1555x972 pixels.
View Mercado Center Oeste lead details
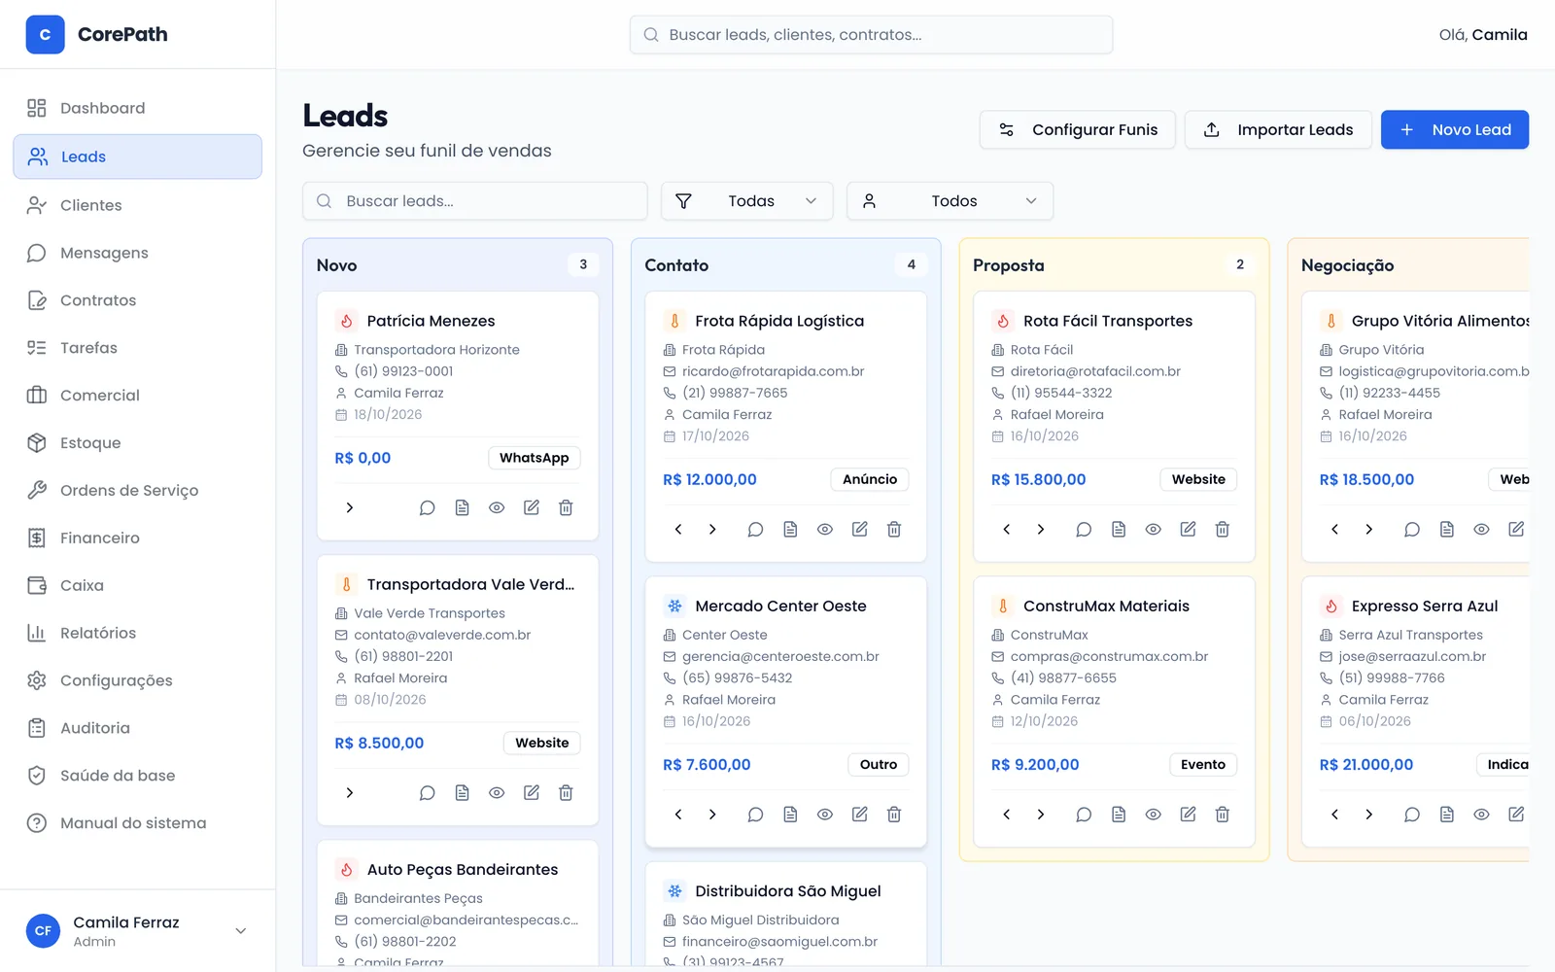pos(825,815)
